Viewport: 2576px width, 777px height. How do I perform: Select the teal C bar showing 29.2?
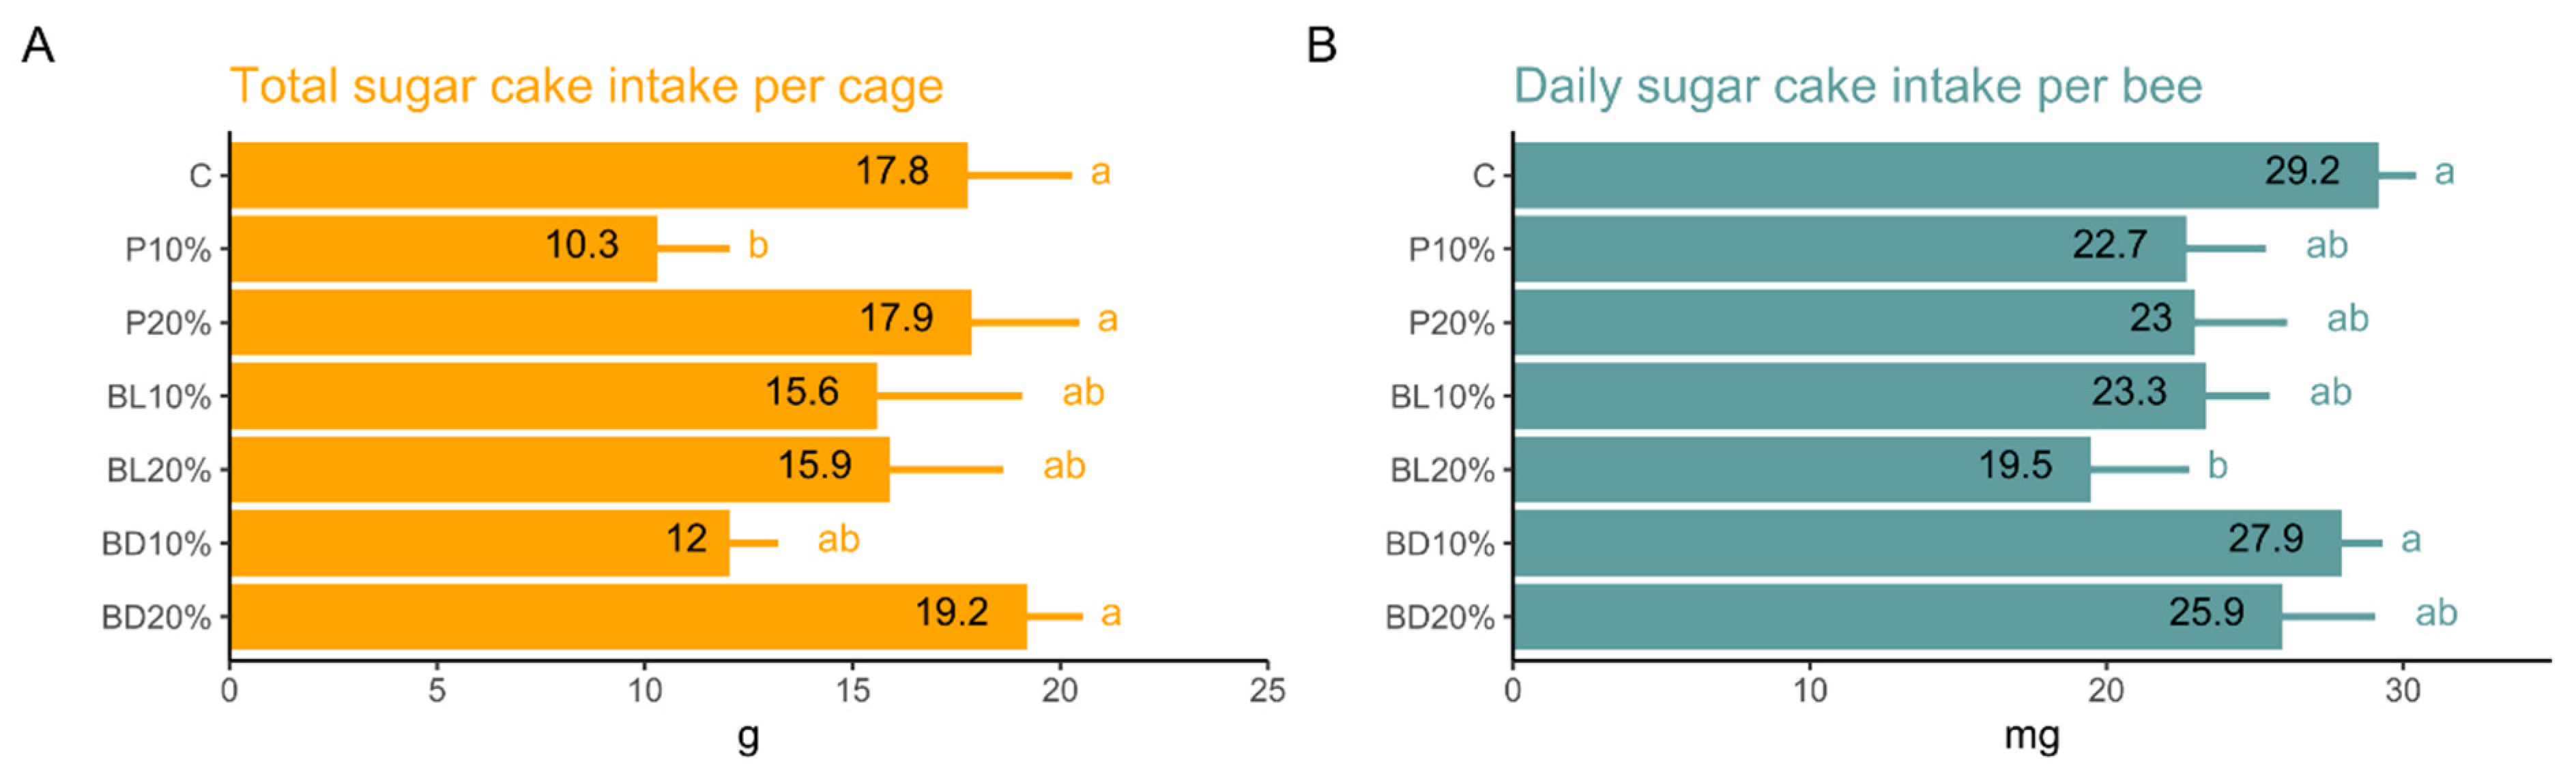pyautogui.click(x=1945, y=175)
